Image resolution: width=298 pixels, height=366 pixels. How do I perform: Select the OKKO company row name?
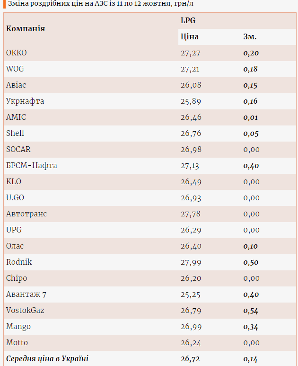coord(17,53)
